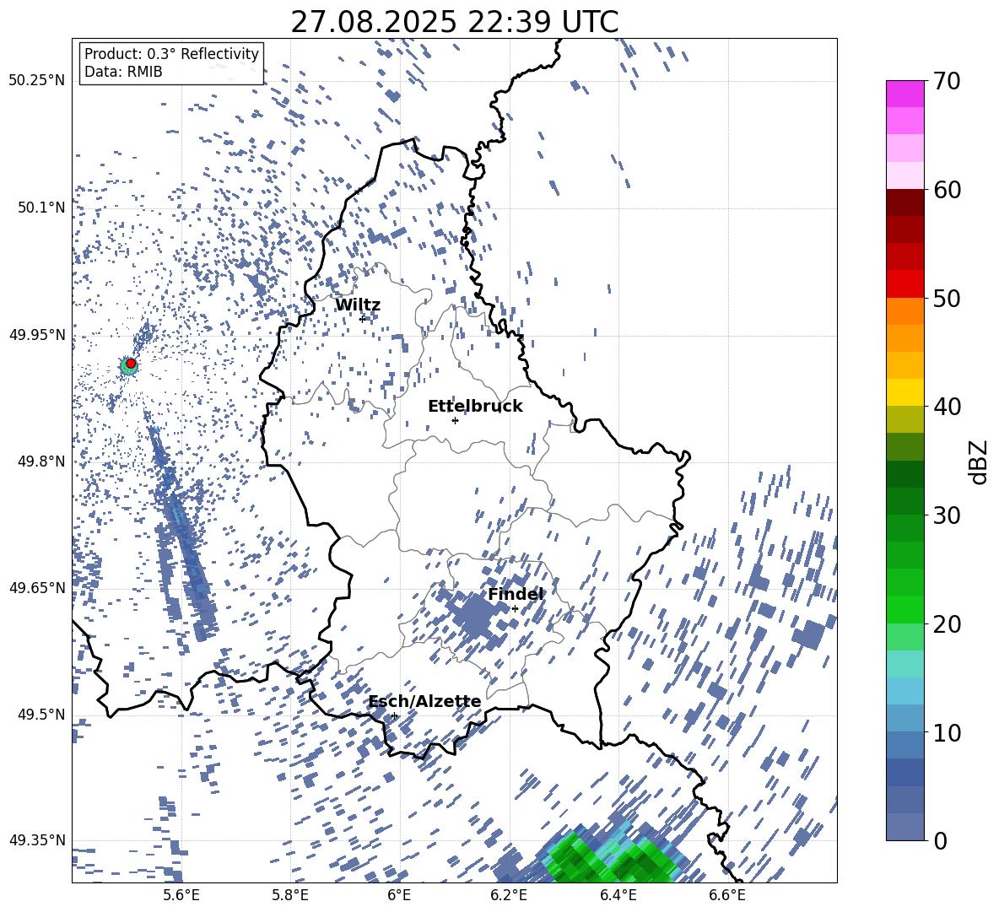This screenshot has width=999, height=912.
Task: Click the red radar site marker
Action: pos(131,364)
